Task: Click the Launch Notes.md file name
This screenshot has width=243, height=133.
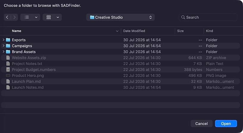Action: pyautogui.click(x=28, y=88)
